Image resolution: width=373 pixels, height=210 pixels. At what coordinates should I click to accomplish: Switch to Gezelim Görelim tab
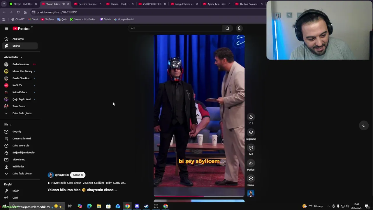tap(87, 4)
